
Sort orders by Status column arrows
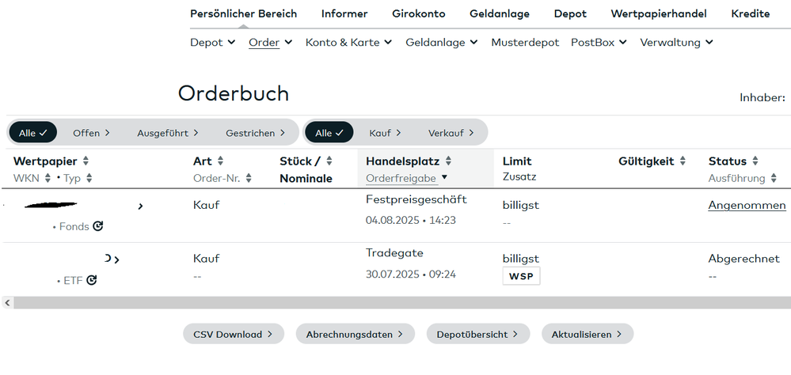pos(755,161)
